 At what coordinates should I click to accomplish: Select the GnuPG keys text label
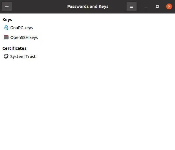21,28
